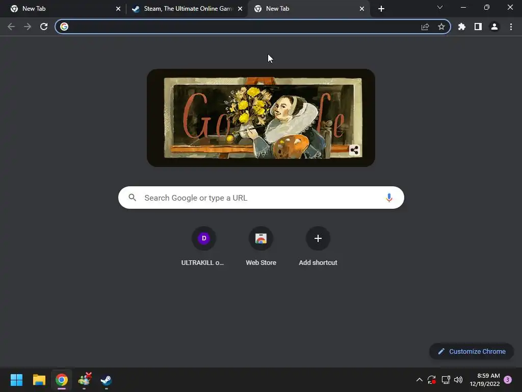
Task: Open the taskbar app with the red X
Action: tap(85, 380)
